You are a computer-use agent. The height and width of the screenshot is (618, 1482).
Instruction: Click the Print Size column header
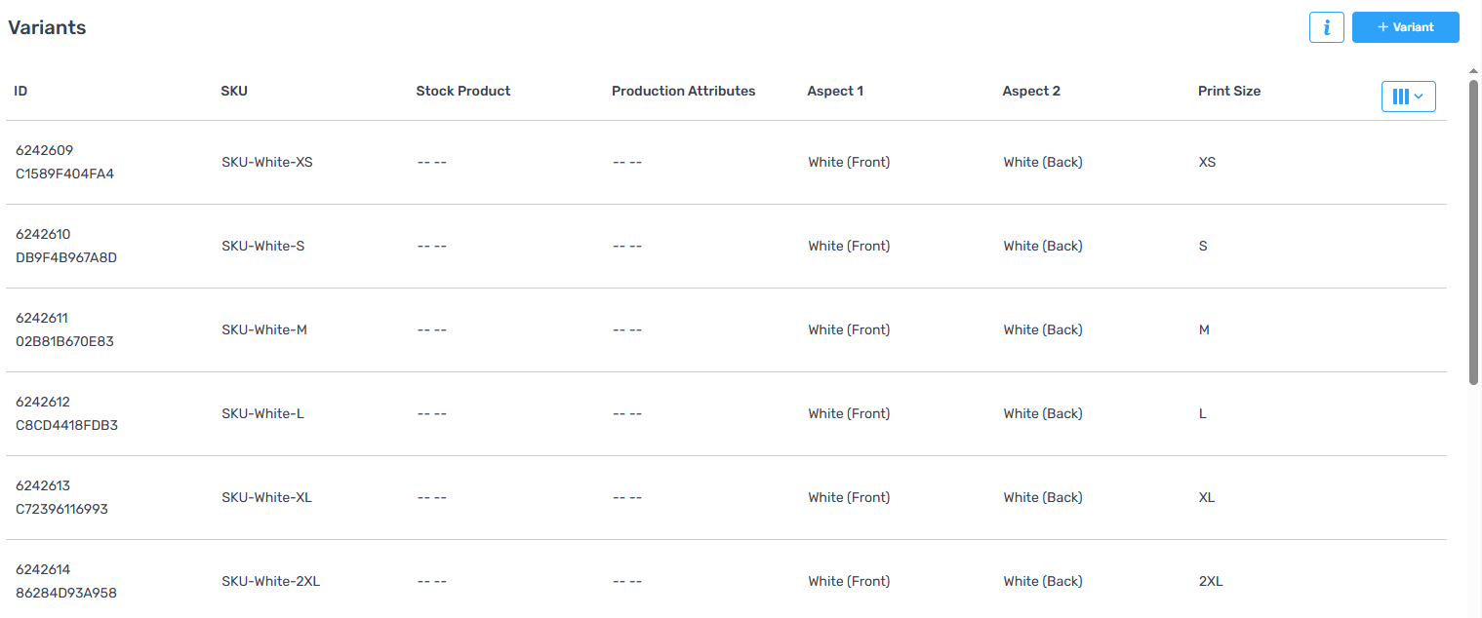pyautogui.click(x=1229, y=91)
